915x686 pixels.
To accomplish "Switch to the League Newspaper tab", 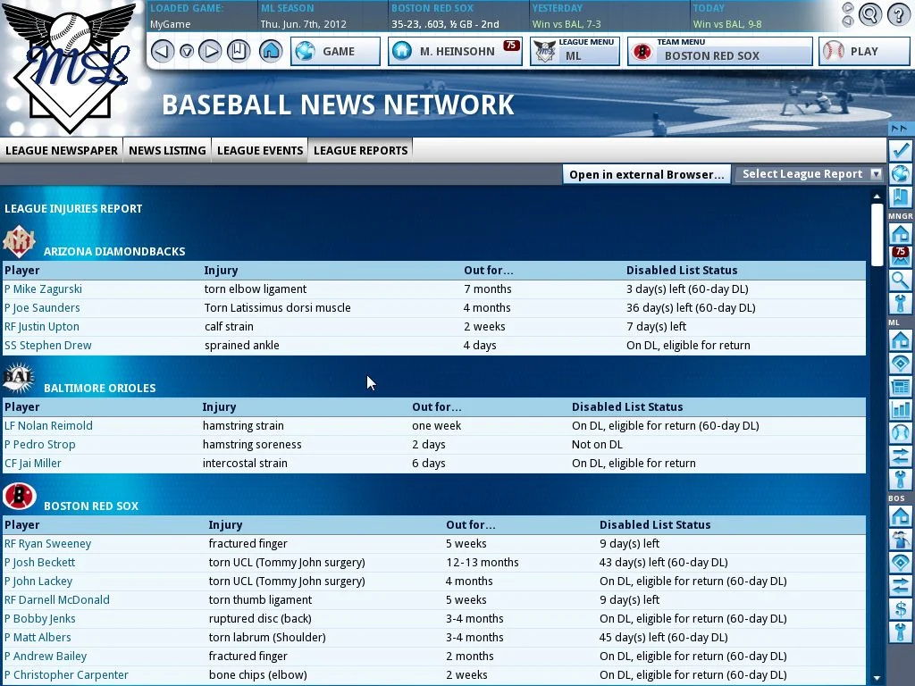I will point(62,150).
